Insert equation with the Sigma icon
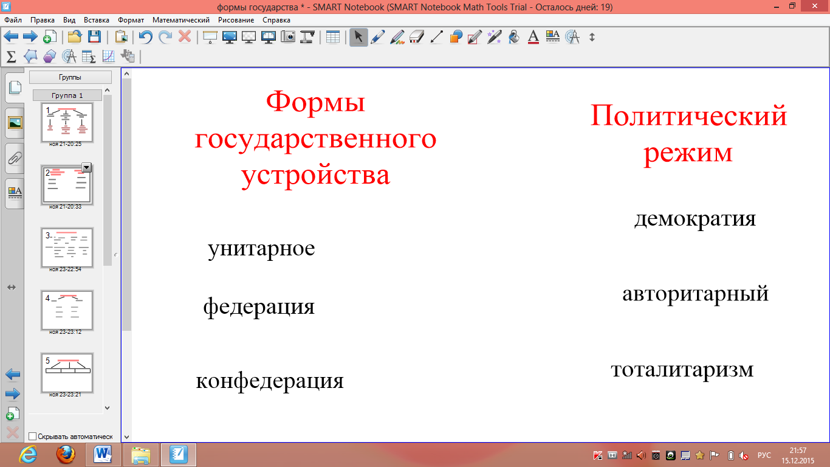 [11, 57]
